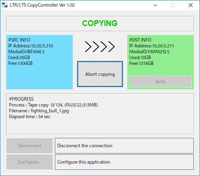200x176 pixels.
Task: Click the Configure this application description box
Action: point(124,162)
